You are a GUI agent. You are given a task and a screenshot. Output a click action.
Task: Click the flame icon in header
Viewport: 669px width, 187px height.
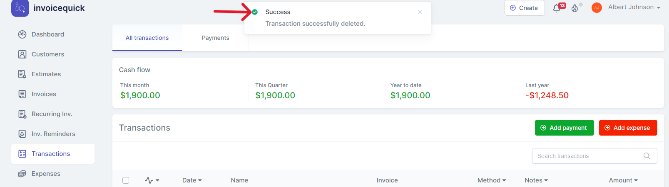point(575,8)
